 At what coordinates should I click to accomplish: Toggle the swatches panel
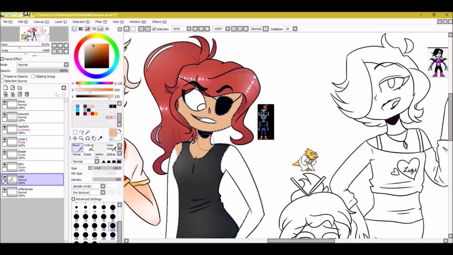[x=101, y=29]
